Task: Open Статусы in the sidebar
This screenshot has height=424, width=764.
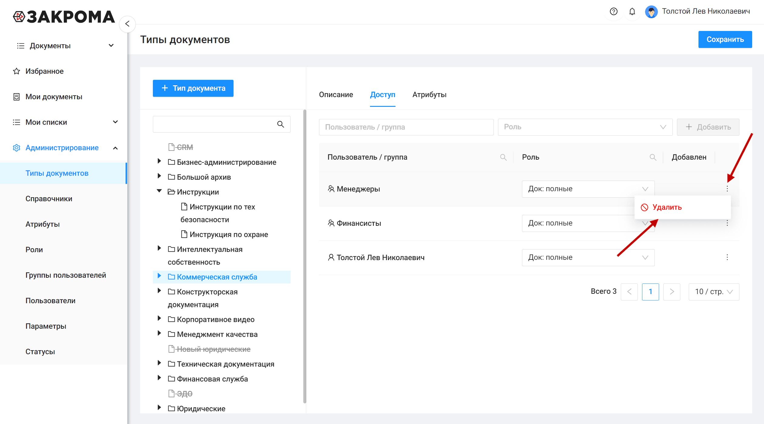Action: [x=40, y=352]
